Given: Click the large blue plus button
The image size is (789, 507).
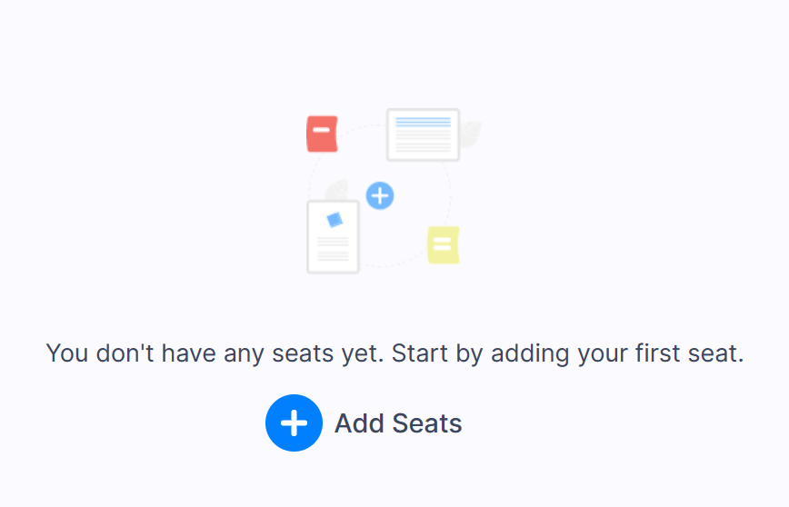Looking at the screenshot, I should click(x=294, y=423).
